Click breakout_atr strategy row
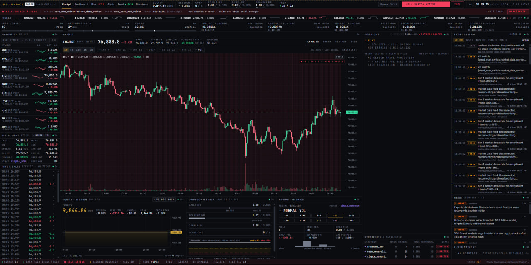This screenshot has height=265, width=531. [x=407, y=246]
